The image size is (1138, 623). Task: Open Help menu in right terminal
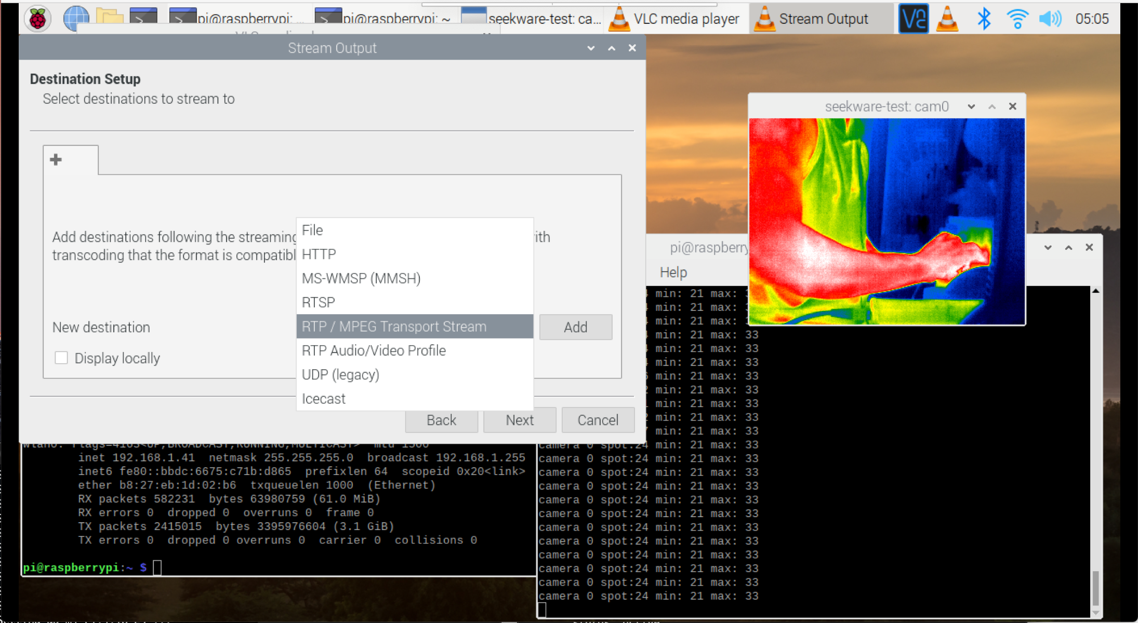click(673, 272)
